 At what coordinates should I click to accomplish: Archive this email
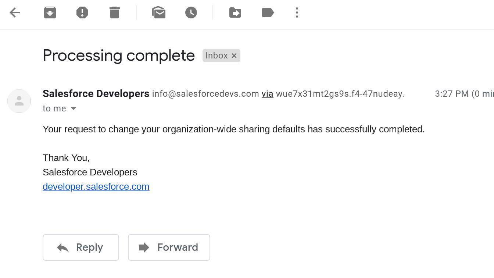[50, 13]
